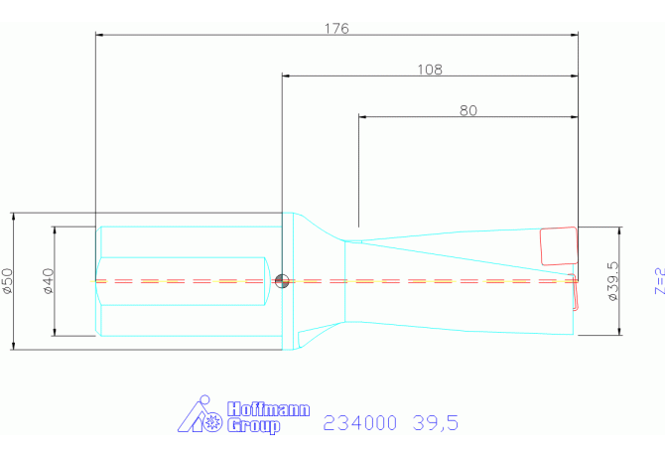This screenshot has height=457, width=665.
Task: Click the ø40 shank diameter label
Action: tap(48, 282)
